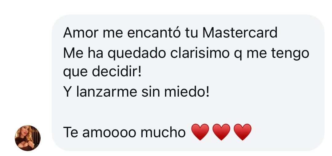Click the word "lanzarme" in the message

(107, 92)
